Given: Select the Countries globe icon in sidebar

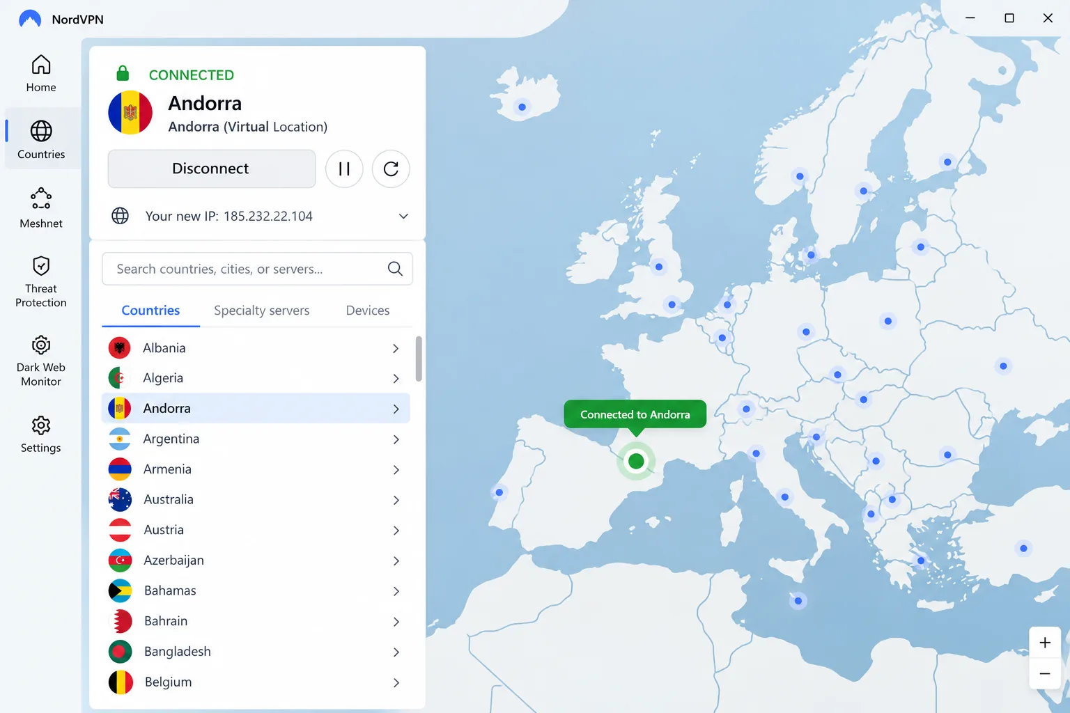Looking at the screenshot, I should pos(41,131).
